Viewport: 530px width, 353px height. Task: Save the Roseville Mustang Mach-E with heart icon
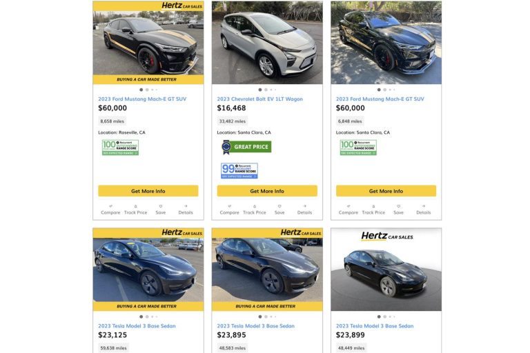click(160, 205)
